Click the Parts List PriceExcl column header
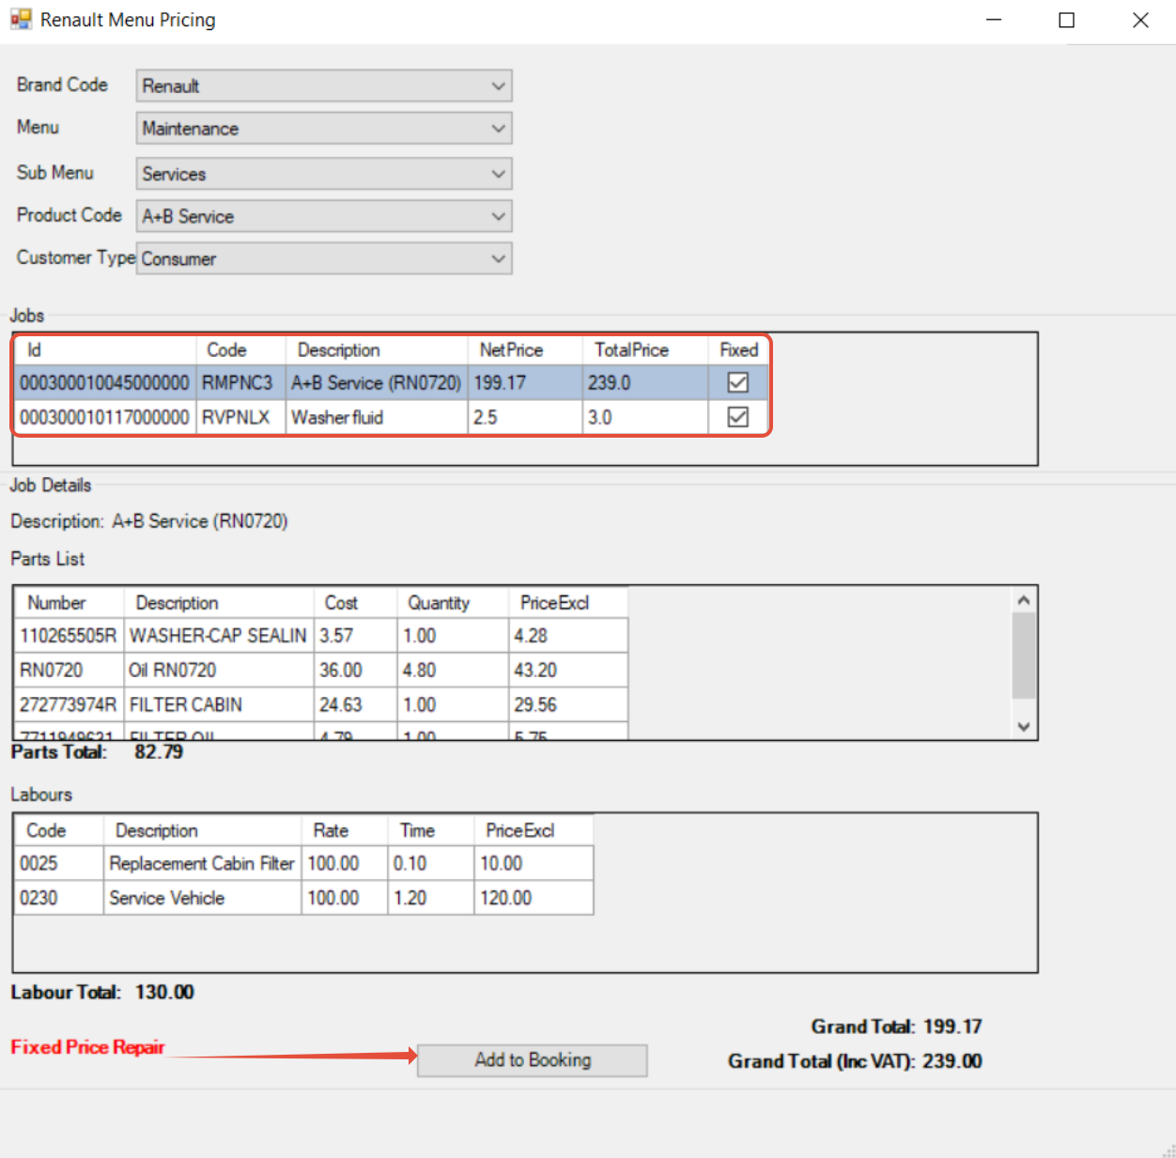The height and width of the screenshot is (1158, 1176). click(568, 603)
